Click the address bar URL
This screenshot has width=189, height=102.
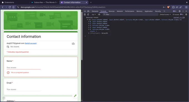pos(63,7)
